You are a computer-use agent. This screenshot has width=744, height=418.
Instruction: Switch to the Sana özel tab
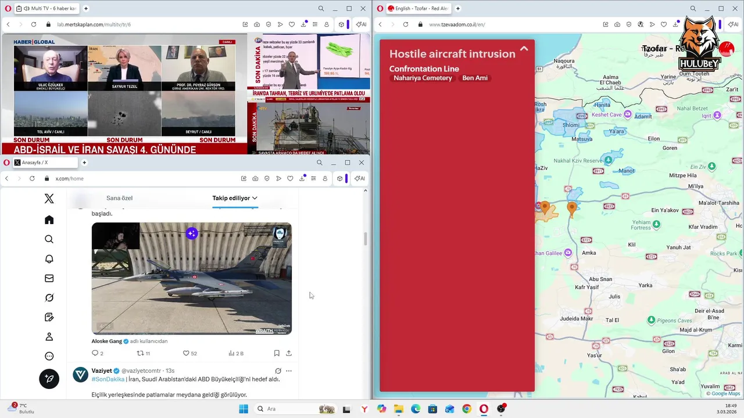click(x=119, y=198)
